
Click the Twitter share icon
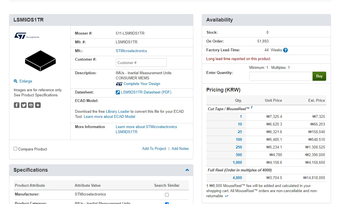tap(24, 105)
